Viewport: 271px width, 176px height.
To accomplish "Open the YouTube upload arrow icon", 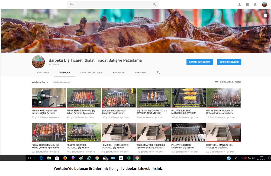I will pos(239,4).
